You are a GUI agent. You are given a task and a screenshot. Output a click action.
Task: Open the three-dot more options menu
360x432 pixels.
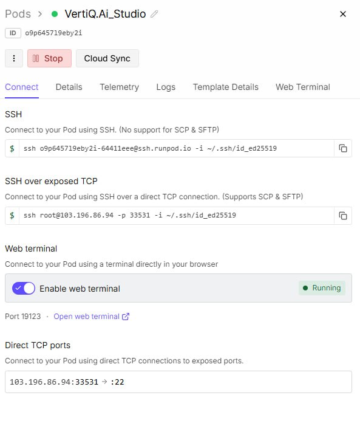(x=14, y=58)
